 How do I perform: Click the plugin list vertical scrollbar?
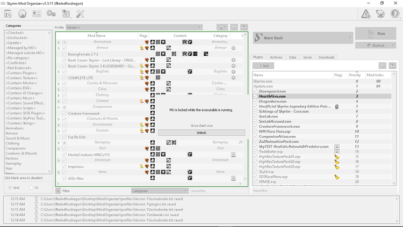(x=394, y=128)
